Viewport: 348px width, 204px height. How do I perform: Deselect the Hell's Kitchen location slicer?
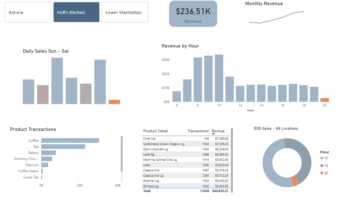point(76,12)
